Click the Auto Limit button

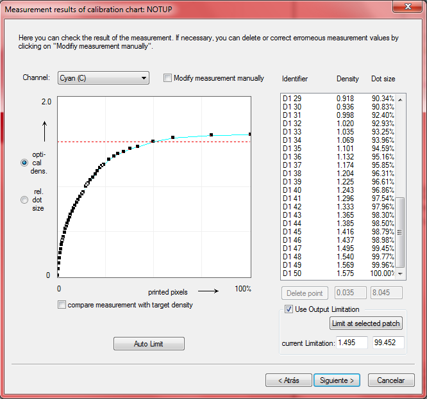149,344
